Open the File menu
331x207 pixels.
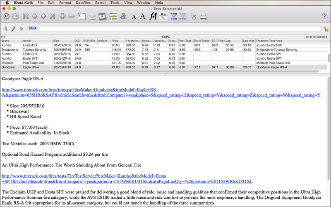[x=40, y=3]
